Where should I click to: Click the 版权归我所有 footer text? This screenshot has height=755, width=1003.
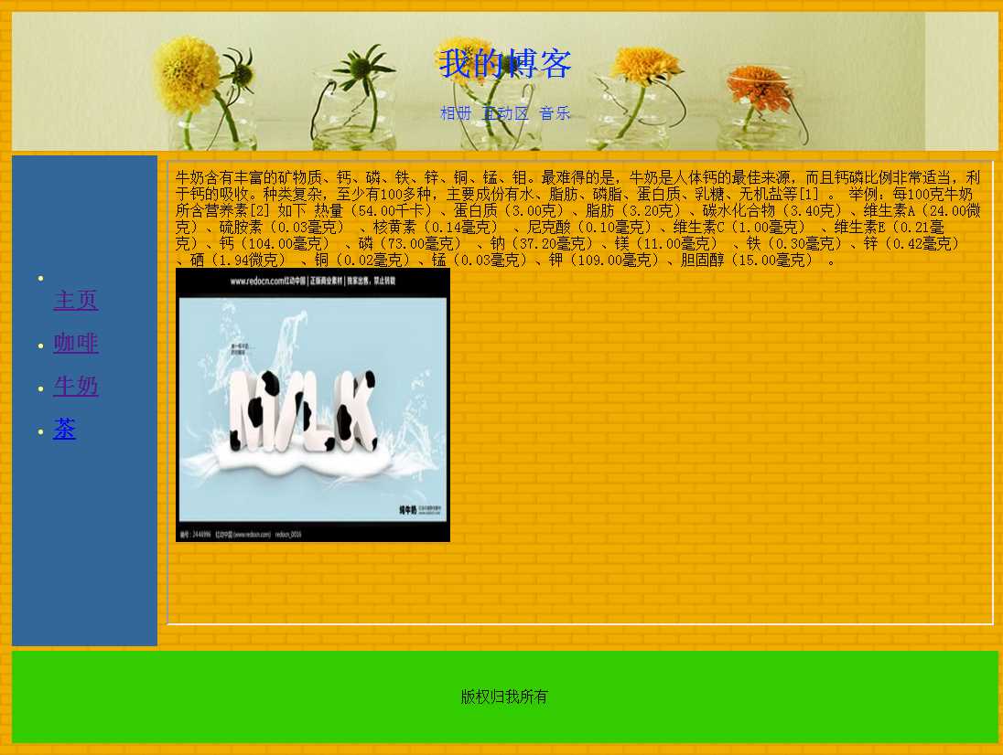tap(504, 697)
